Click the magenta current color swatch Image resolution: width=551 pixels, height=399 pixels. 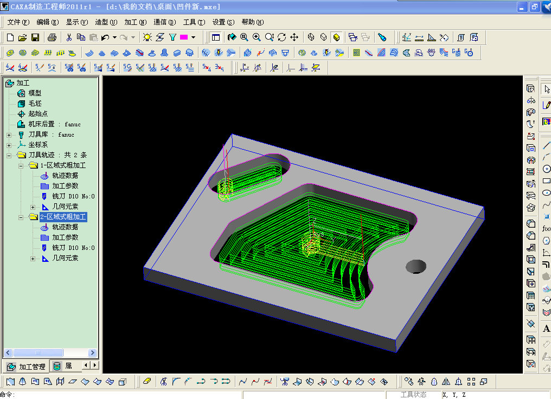184,37
